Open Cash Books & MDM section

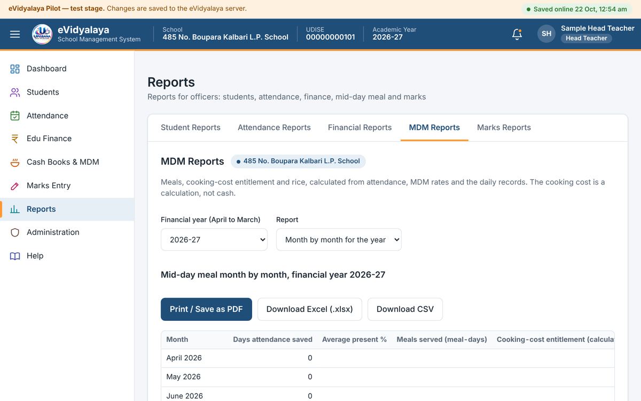pyautogui.click(x=67, y=162)
